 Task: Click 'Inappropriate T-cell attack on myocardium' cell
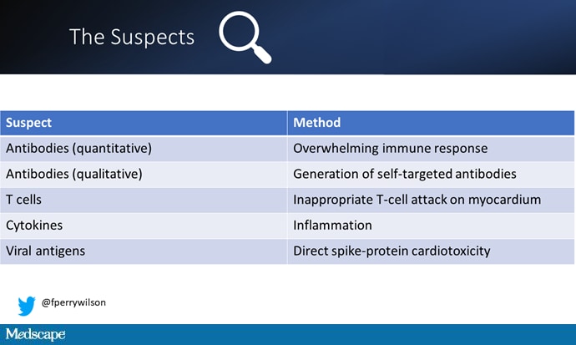coord(417,200)
